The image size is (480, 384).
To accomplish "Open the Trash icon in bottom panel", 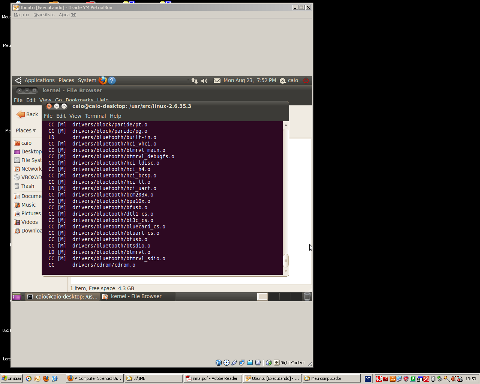I will (307, 297).
